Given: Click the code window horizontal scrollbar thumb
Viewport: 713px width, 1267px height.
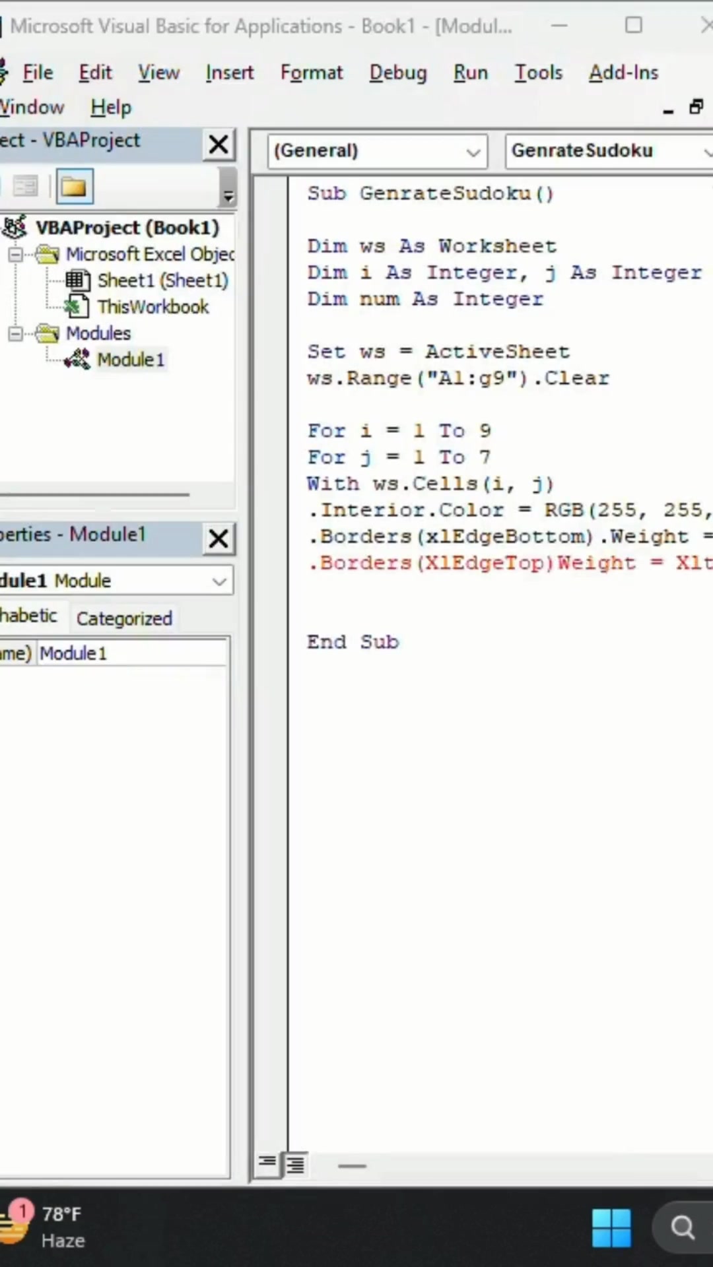Looking at the screenshot, I should 352,1166.
